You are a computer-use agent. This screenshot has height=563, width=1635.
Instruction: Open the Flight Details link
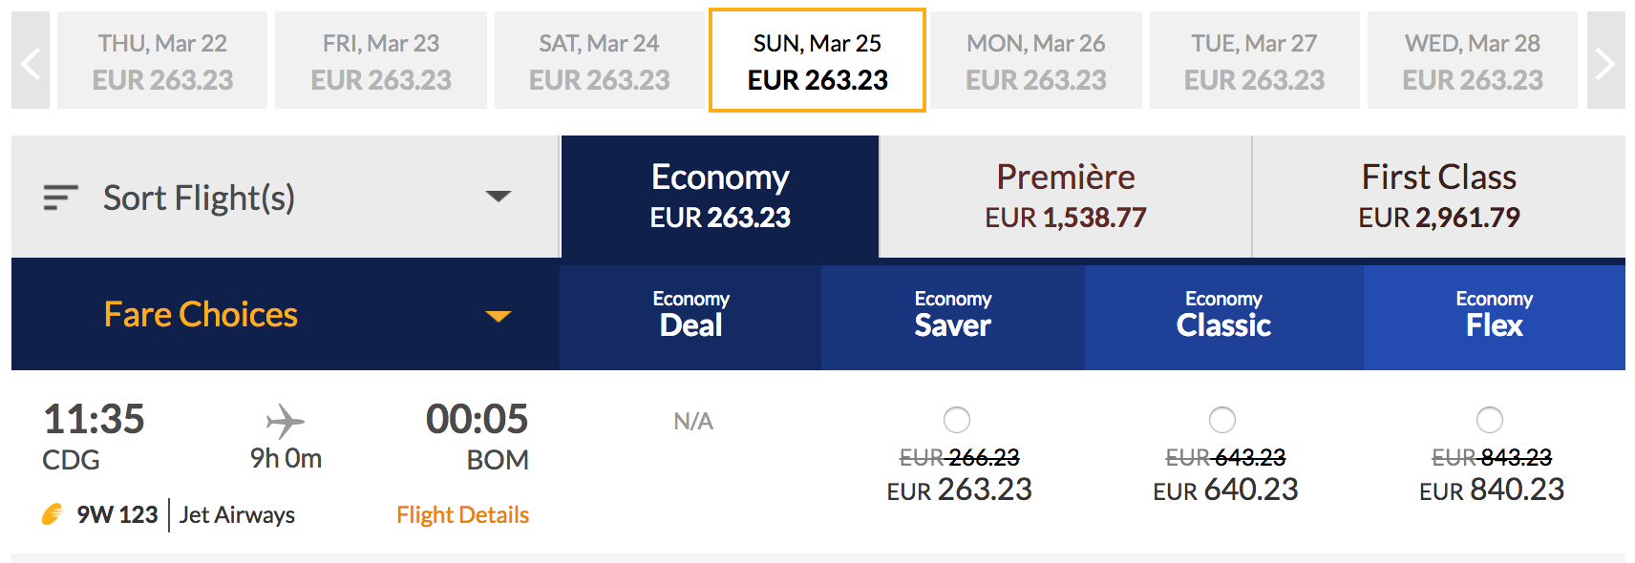click(462, 514)
